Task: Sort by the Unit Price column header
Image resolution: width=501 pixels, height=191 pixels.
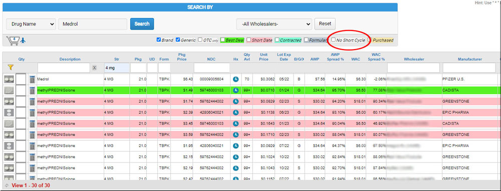Action: click(264, 57)
